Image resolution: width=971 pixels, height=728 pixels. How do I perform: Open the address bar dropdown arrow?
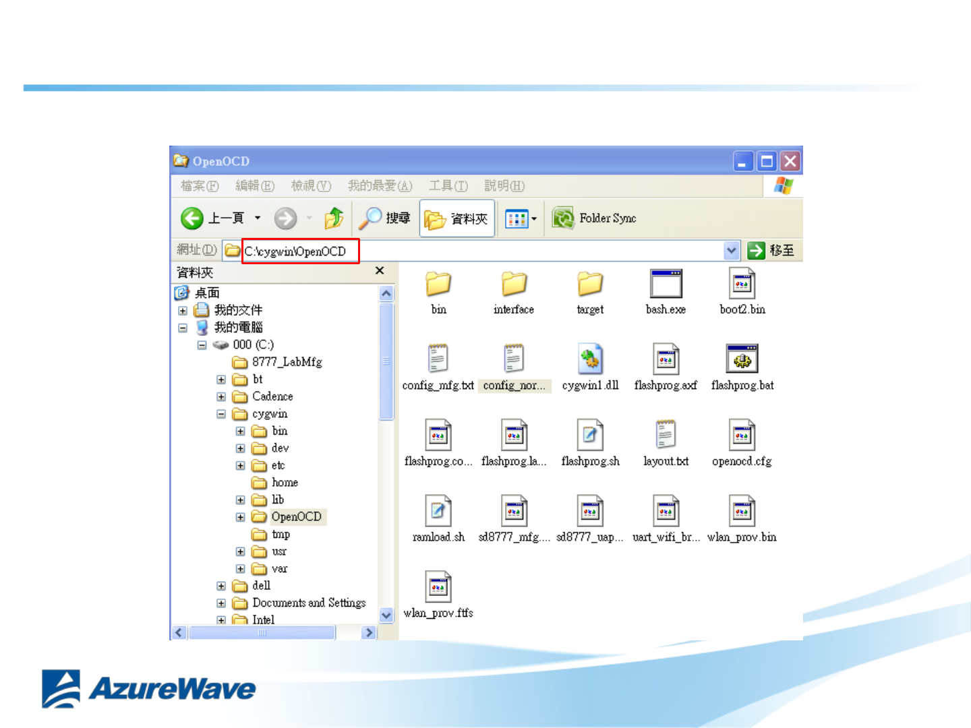pos(732,251)
